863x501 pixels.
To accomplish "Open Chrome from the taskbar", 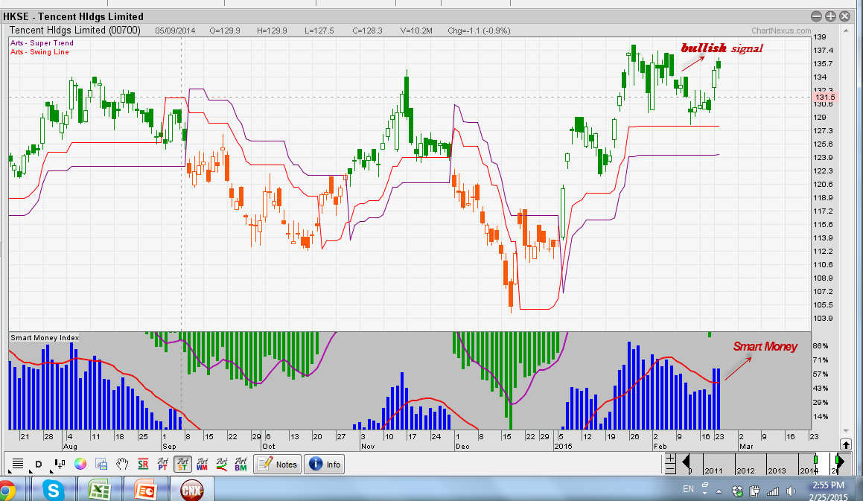I will pyautogui.click(x=7, y=490).
